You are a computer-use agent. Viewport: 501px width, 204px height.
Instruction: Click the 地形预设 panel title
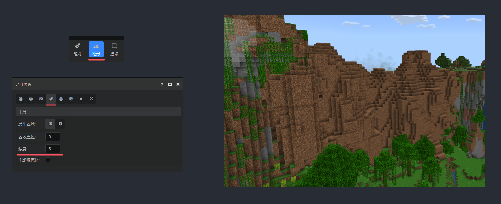click(23, 84)
